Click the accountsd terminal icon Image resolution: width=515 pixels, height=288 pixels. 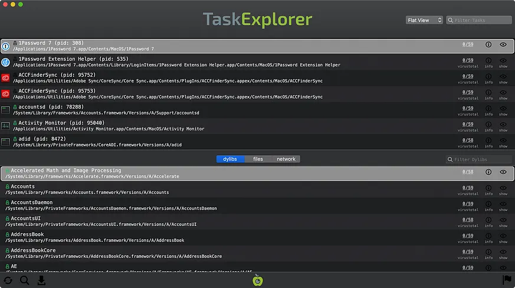point(5,110)
